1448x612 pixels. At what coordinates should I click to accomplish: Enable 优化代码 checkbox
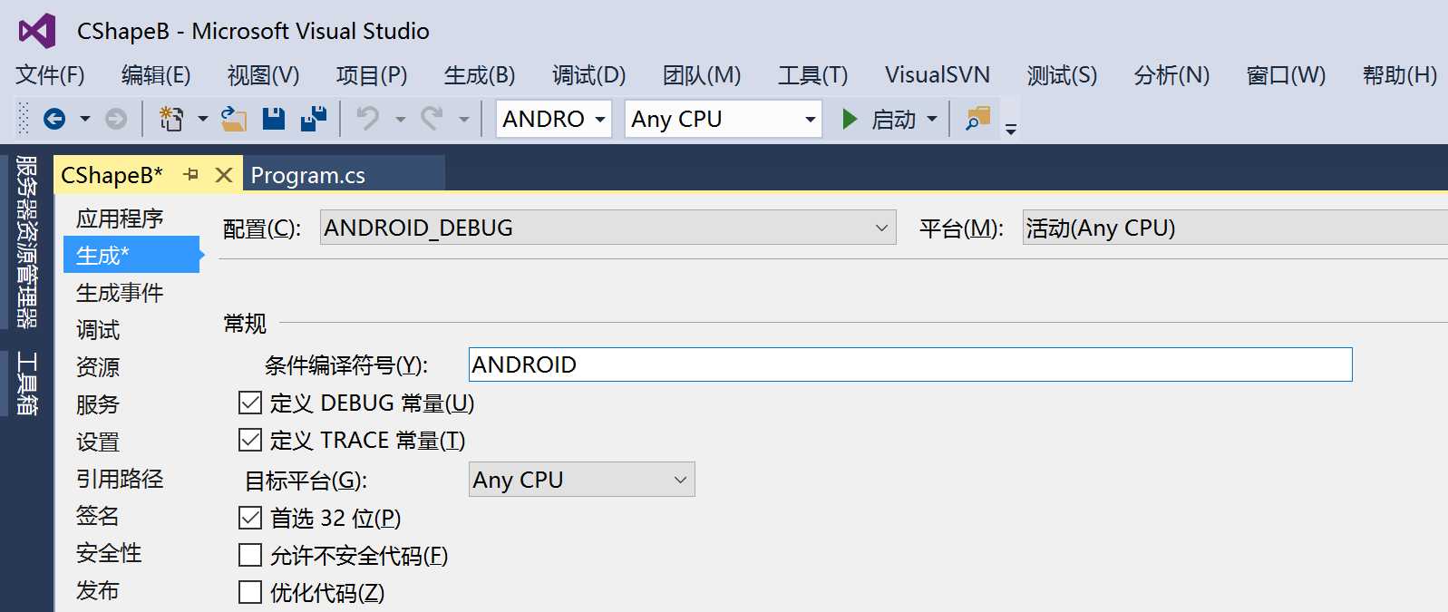[250, 592]
